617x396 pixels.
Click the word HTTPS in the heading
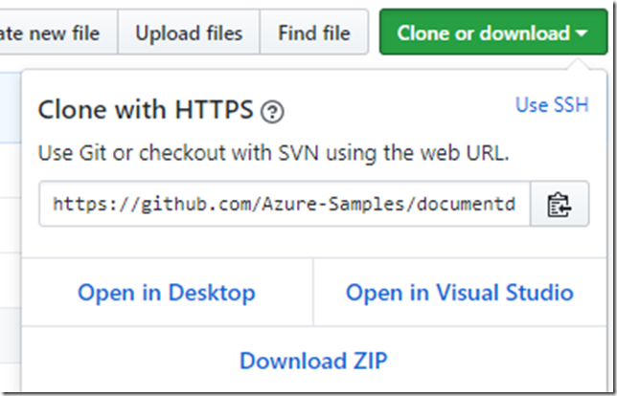(x=214, y=109)
